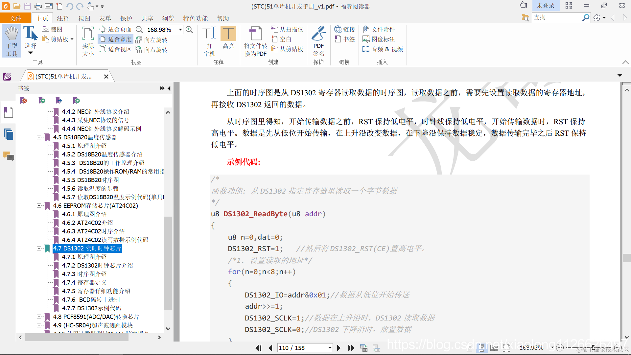Toggle Fit Page (适合页面) view mode

(x=116, y=30)
